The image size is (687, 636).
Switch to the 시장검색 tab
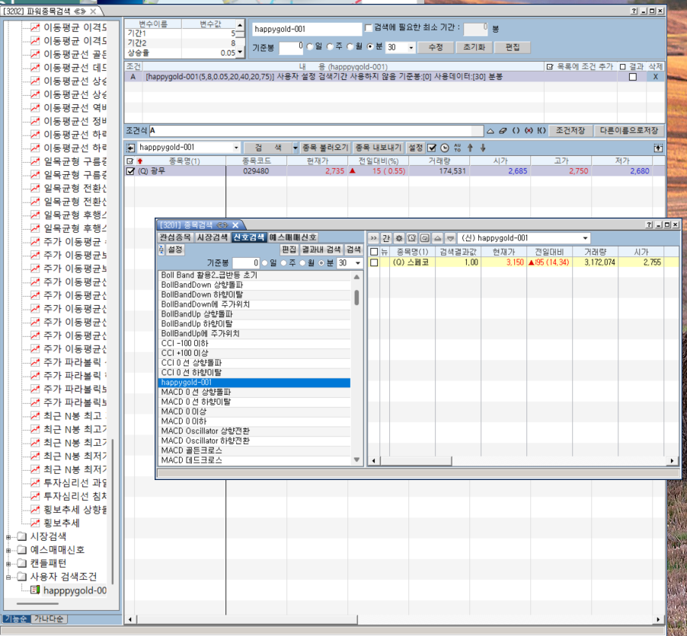212,237
